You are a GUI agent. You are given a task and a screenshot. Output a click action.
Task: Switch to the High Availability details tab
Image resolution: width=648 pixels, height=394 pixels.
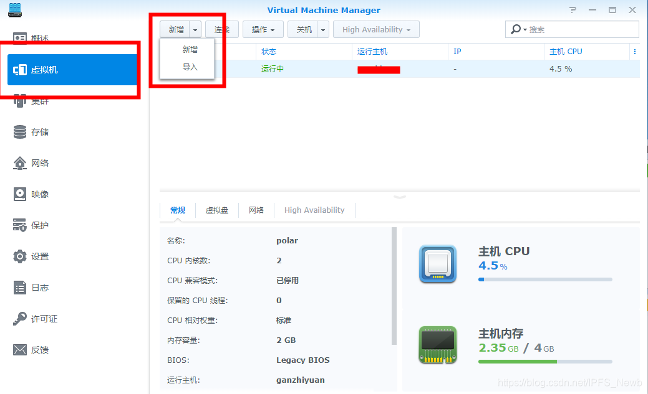pos(314,210)
